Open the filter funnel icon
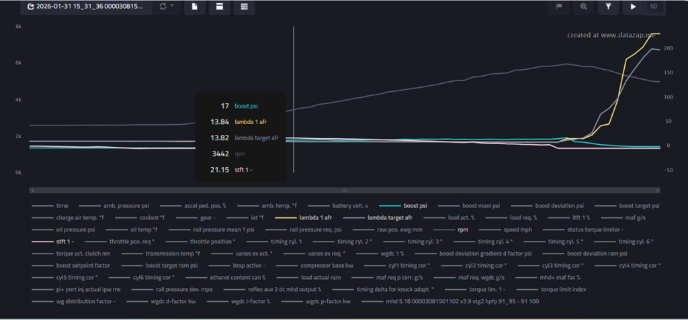Image resolution: width=688 pixels, height=320 pixels. (609, 7)
